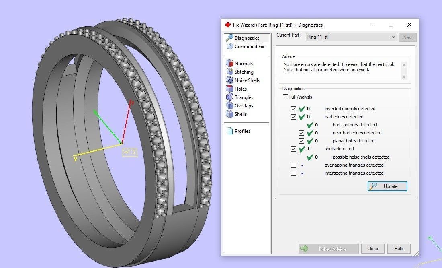
Task: Click the Holes icon
Action: [x=230, y=89]
